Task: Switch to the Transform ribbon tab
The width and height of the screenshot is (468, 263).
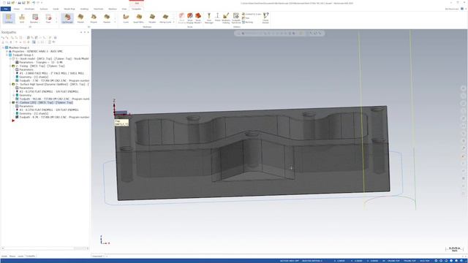Action: coord(98,9)
